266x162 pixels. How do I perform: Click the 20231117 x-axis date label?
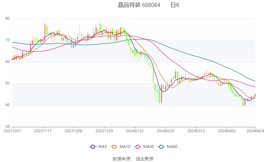point(43,131)
